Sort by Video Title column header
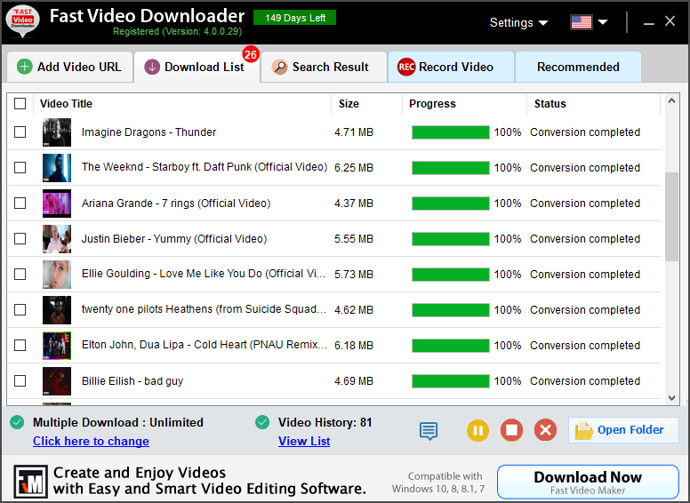The image size is (690, 503). 182,104
